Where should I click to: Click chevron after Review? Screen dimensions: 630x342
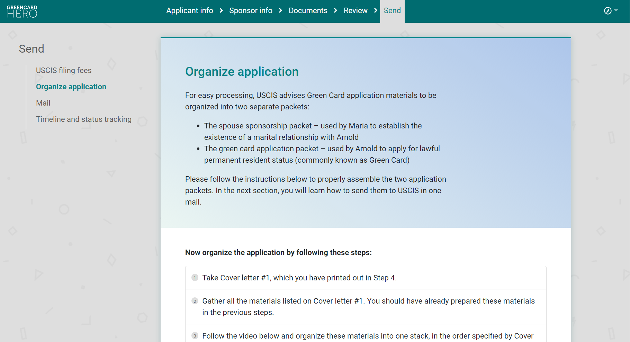[x=376, y=11]
